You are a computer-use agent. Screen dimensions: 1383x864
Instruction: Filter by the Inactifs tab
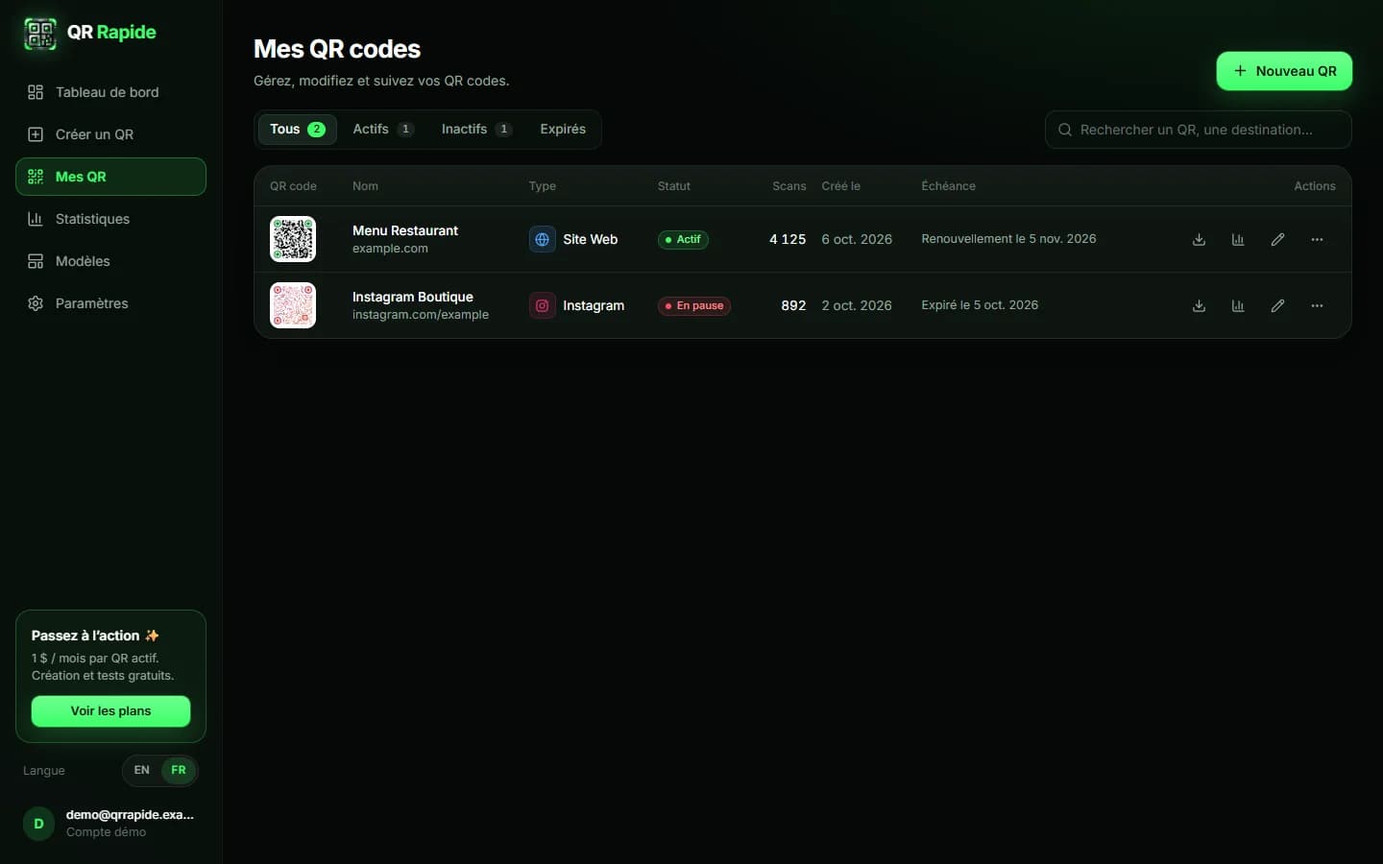[x=476, y=130]
